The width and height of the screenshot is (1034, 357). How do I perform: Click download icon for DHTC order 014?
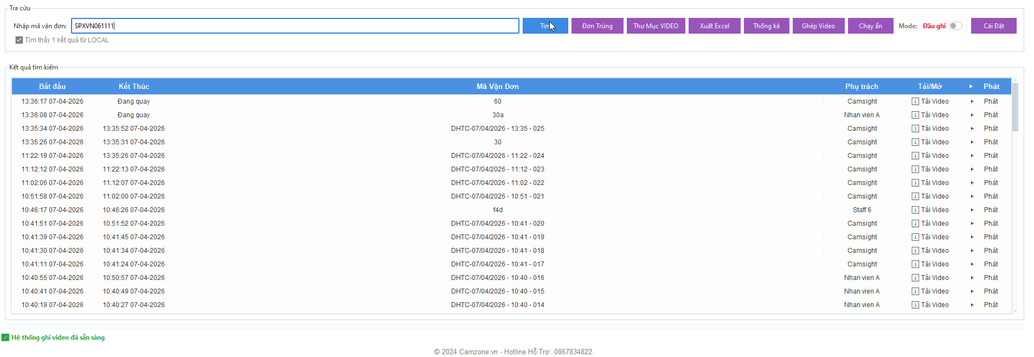click(x=915, y=305)
